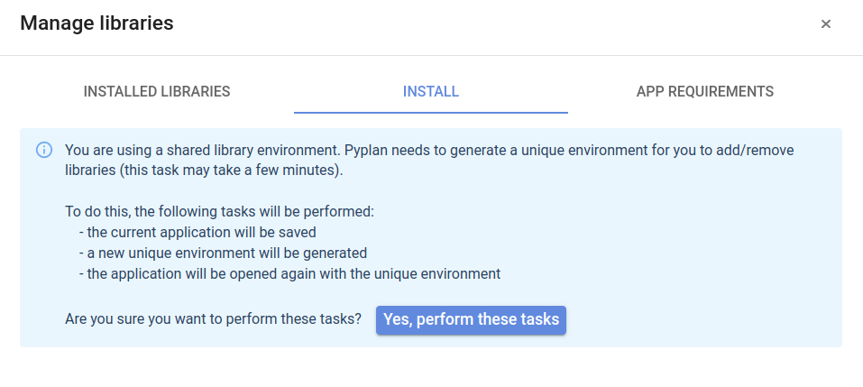Close the Manage libraries dialog
Viewport: 863px width, 387px height.
point(825,23)
